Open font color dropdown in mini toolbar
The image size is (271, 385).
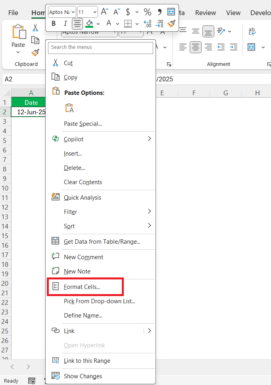[x=117, y=24]
